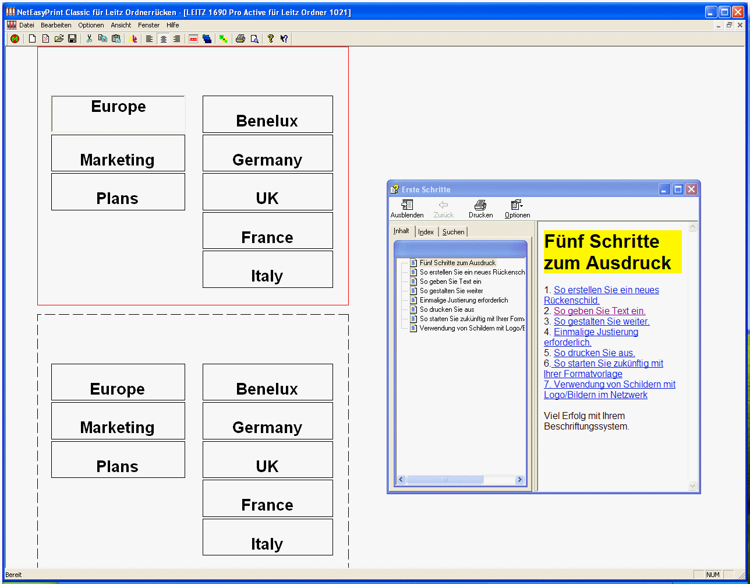Click the scissors cut icon
Image resolution: width=750 pixels, height=584 pixels.
pyautogui.click(x=89, y=38)
